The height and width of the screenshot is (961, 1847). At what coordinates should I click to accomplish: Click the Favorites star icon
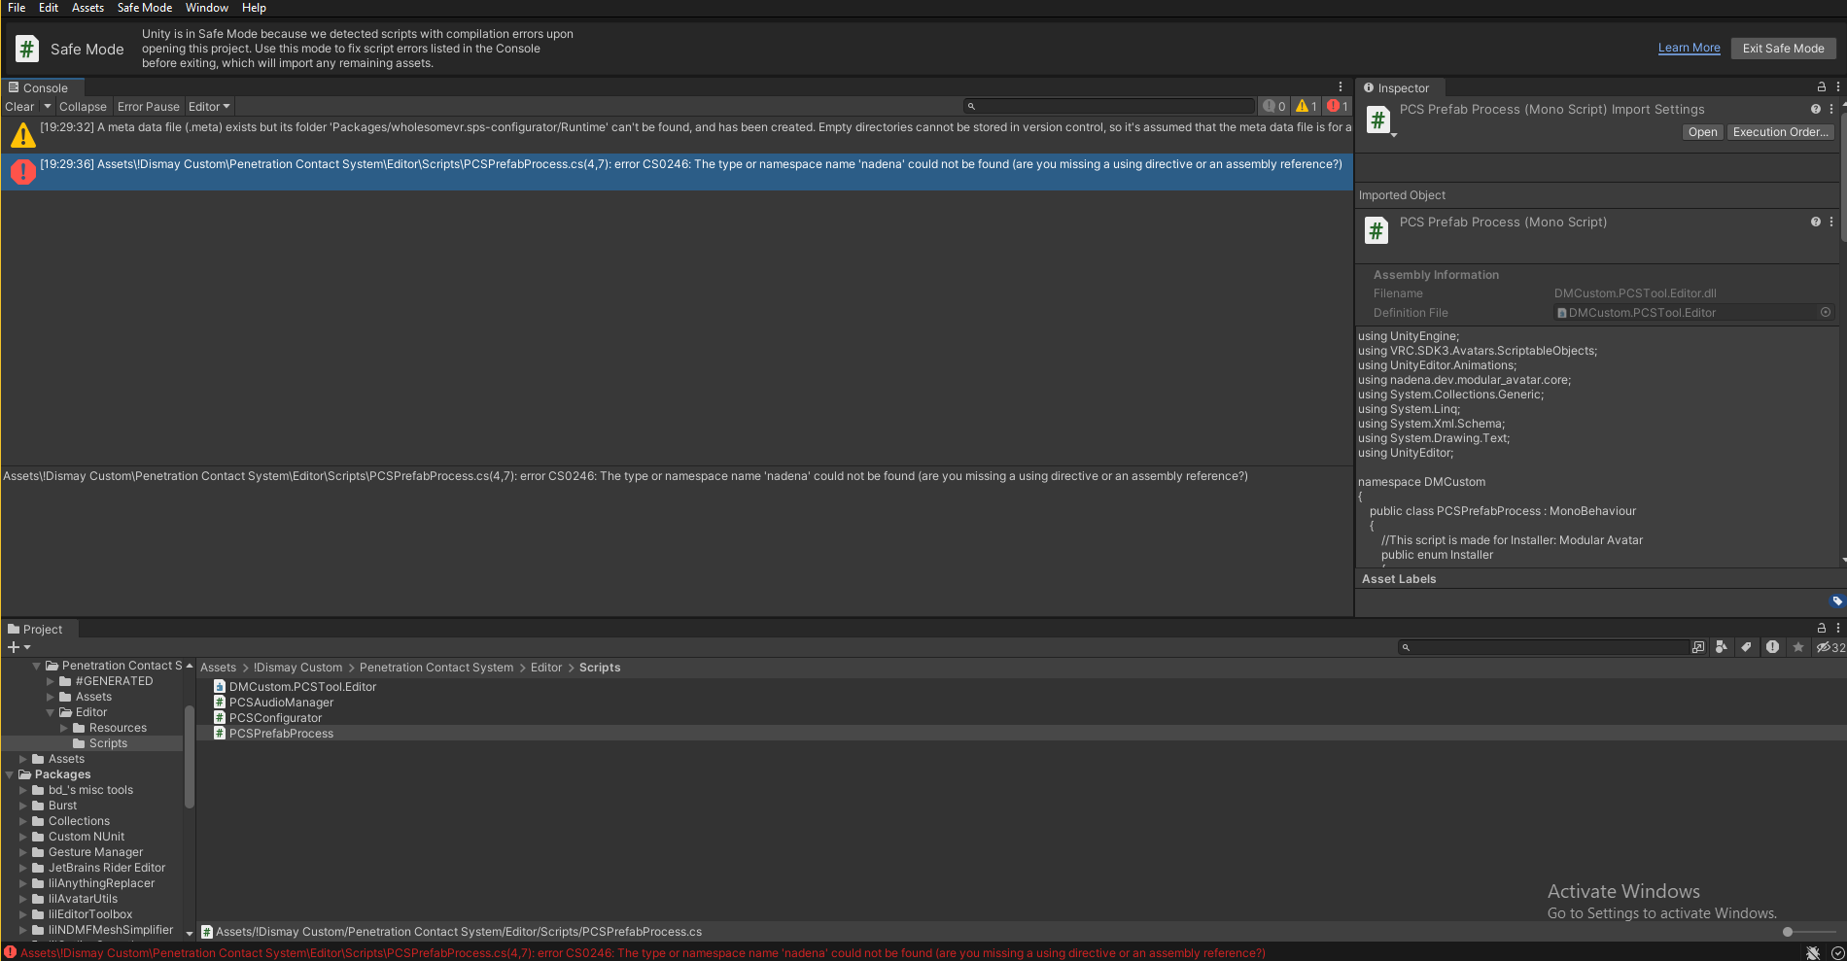(1798, 647)
